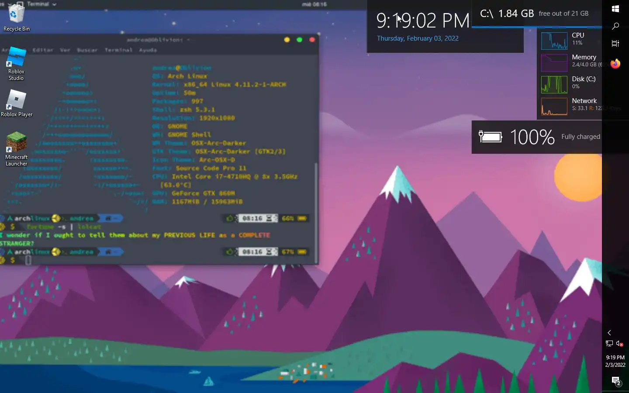The width and height of the screenshot is (629, 393).
Task: Click the taskbar search magnifier icon
Action: (615, 26)
